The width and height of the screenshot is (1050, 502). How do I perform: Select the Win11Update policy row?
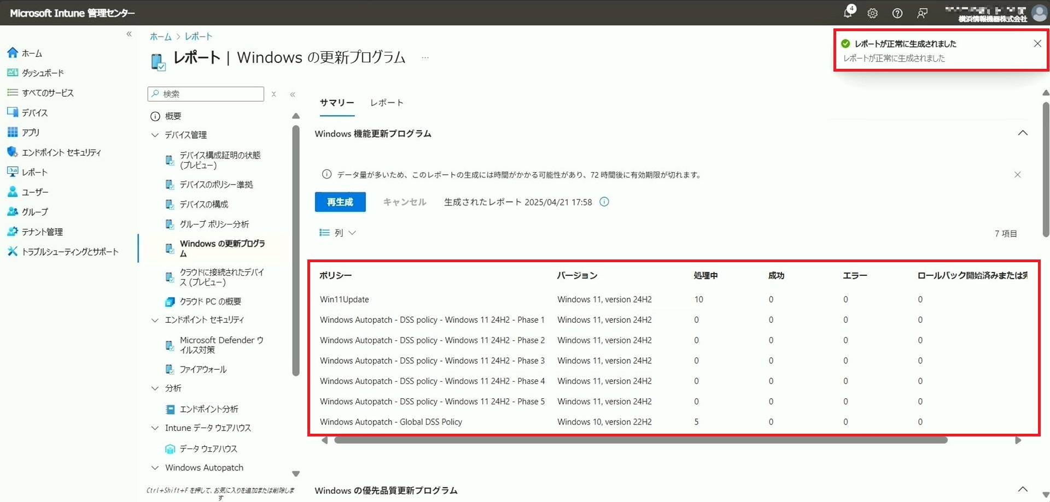(674, 299)
